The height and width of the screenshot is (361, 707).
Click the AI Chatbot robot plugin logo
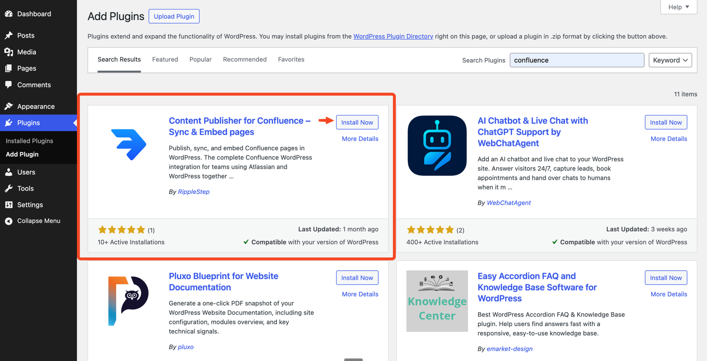pos(437,145)
